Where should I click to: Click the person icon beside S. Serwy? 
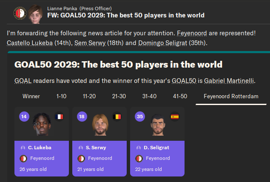point(81,148)
